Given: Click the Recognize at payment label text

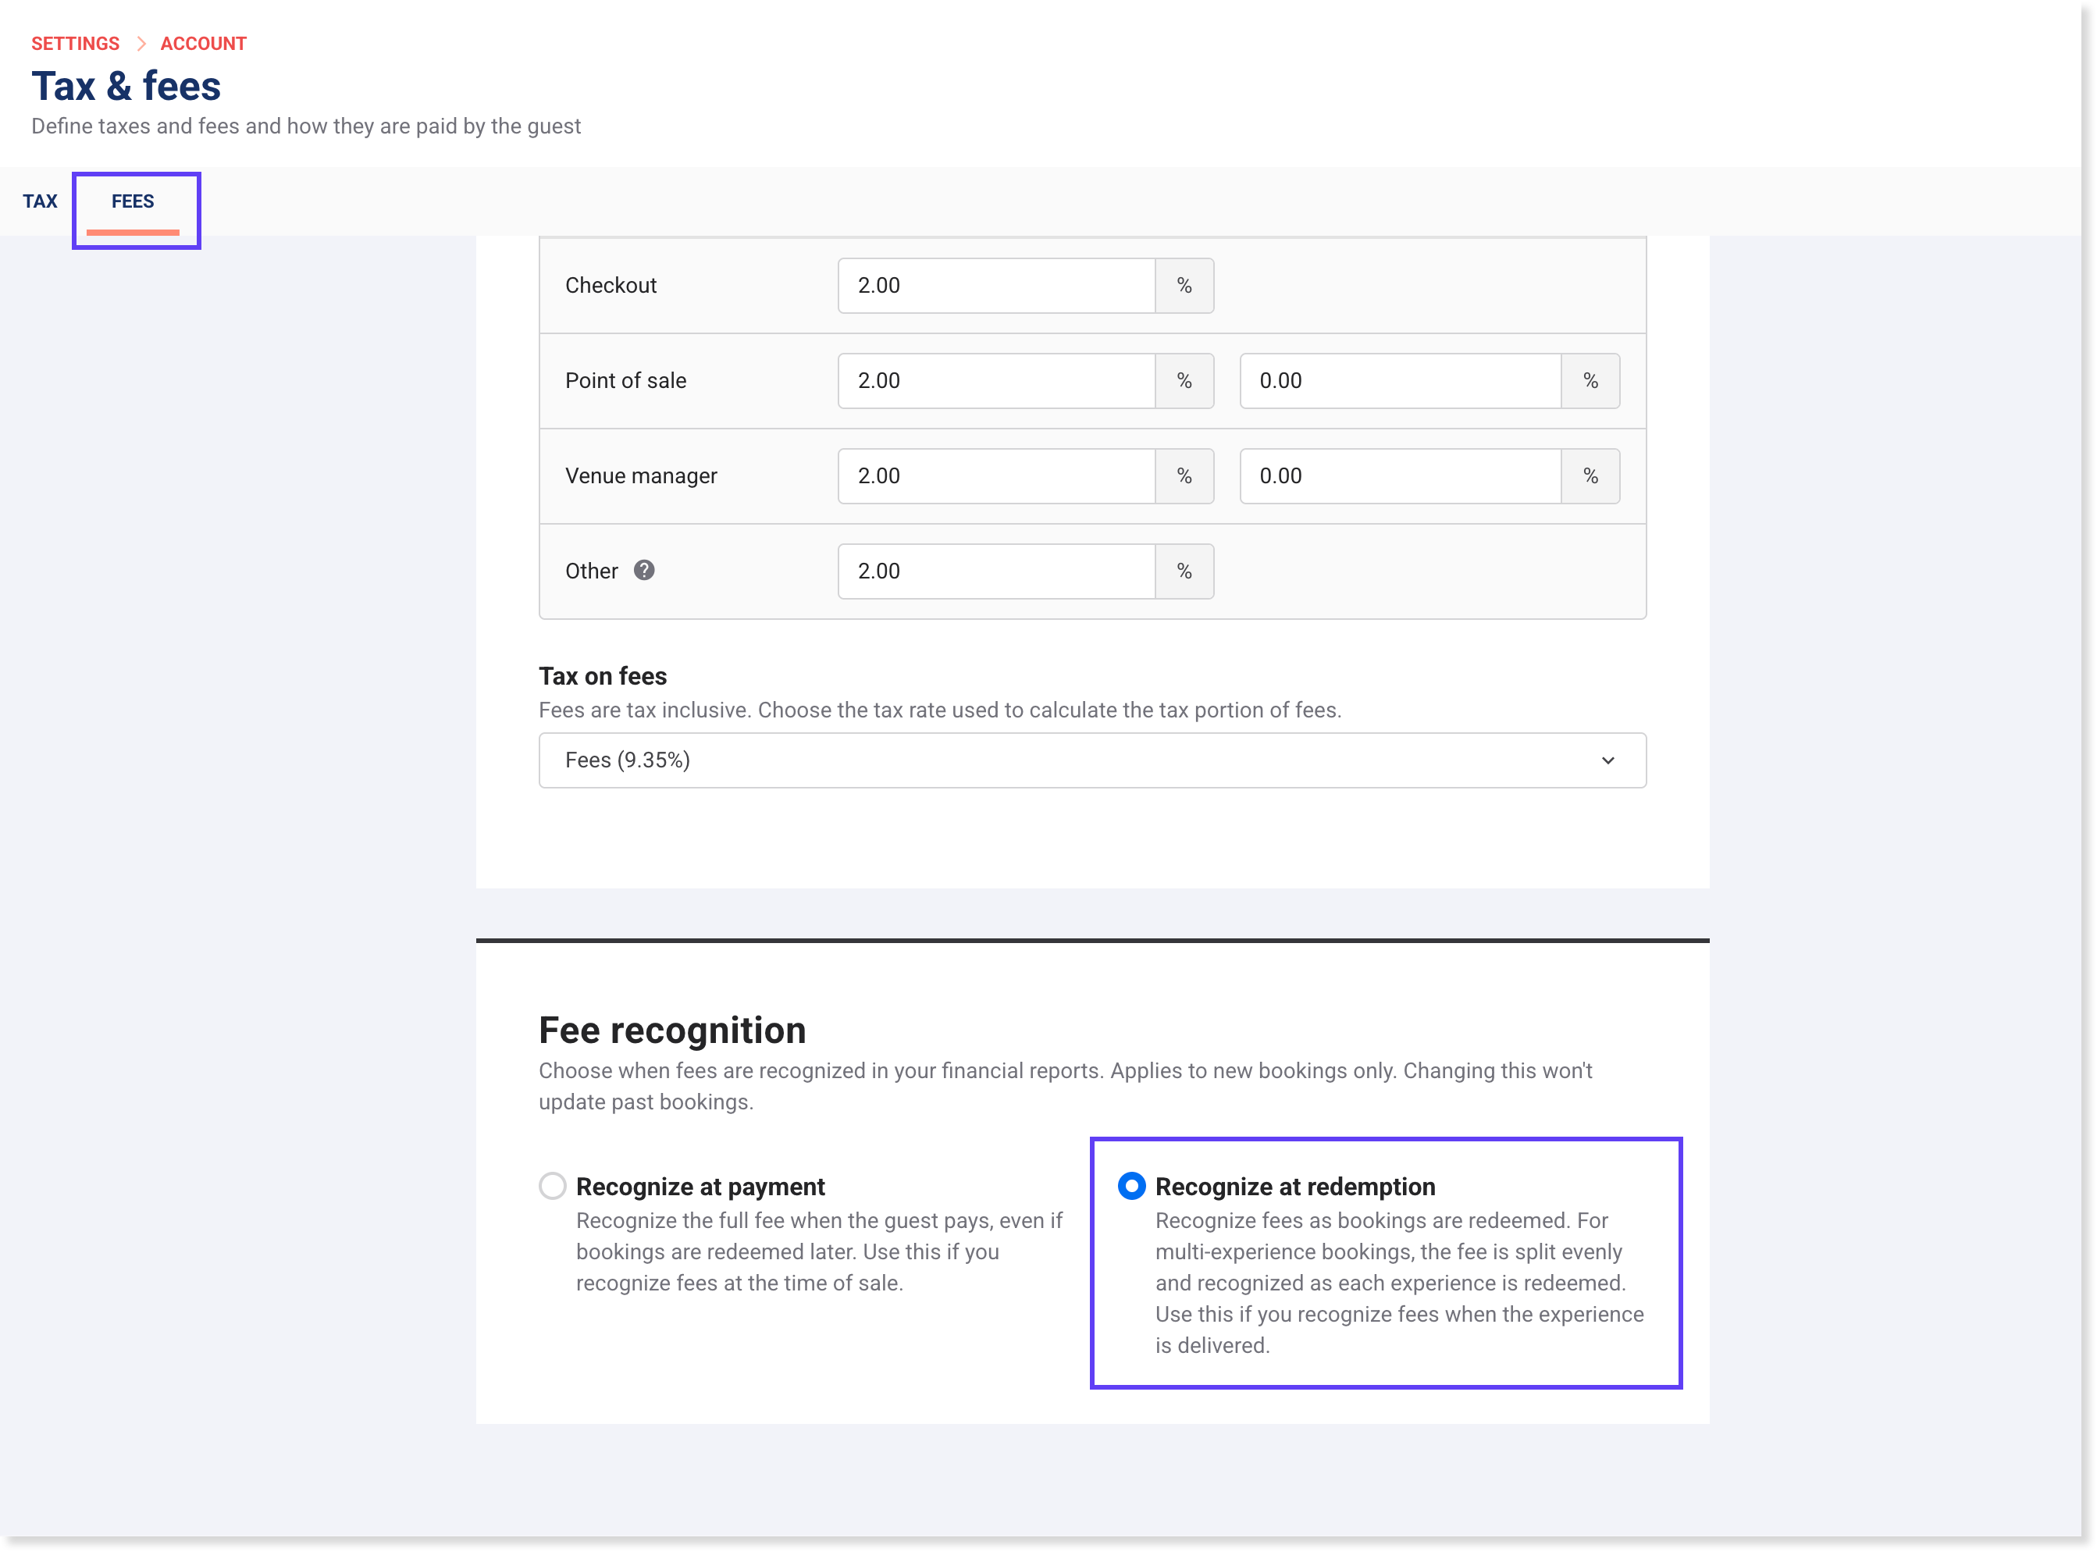Looking at the screenshot, I should pos(700,1187).
